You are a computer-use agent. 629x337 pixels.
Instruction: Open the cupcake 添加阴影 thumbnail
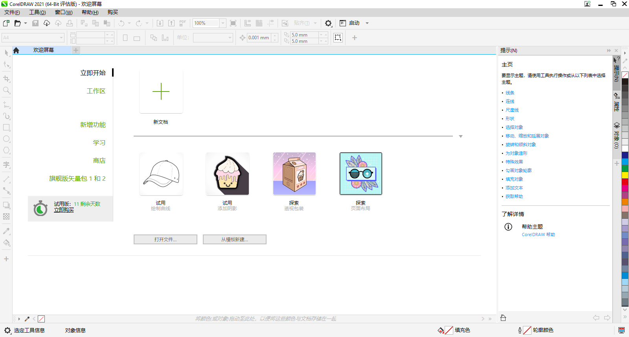(x=227, y=174)
